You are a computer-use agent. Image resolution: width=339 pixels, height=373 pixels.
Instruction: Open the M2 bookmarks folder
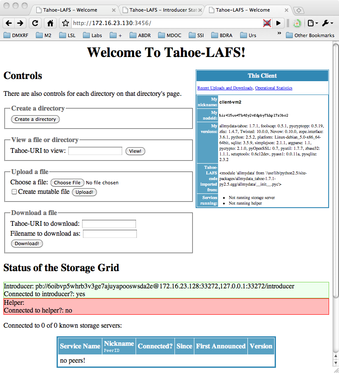(44, 35)
